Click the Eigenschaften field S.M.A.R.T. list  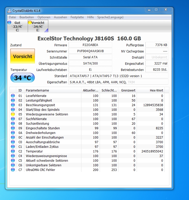pos(119,82)
